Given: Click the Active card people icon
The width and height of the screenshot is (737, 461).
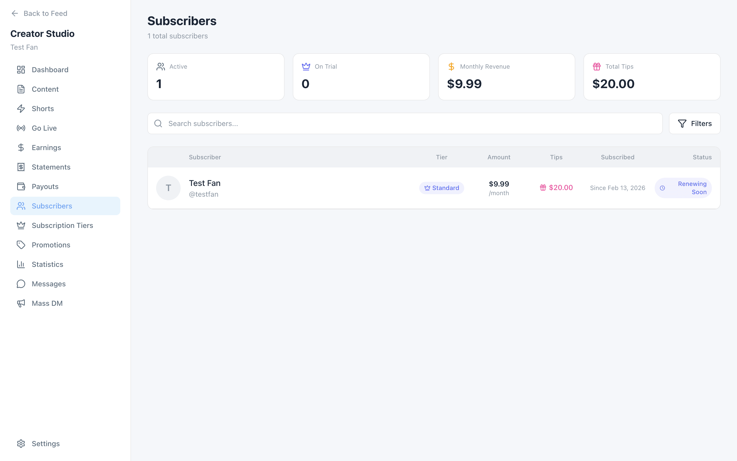Looking at the screenshot, I should (x=160, y=67).
